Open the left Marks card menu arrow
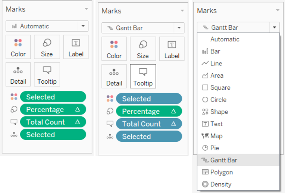The image size is (285, 193). click(87, 9)
